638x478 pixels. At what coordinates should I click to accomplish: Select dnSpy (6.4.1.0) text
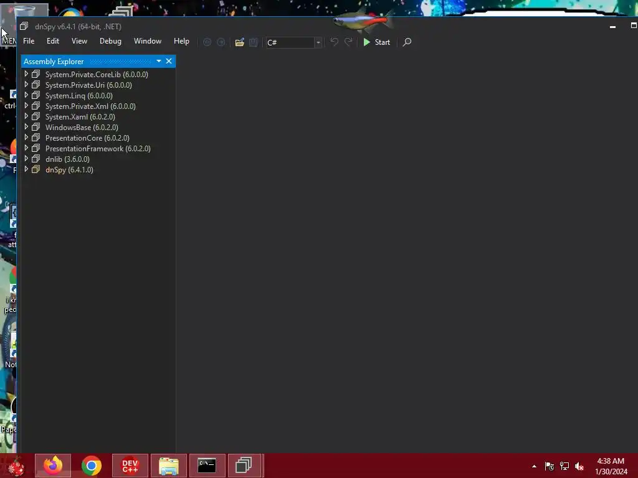coord(69,169)
